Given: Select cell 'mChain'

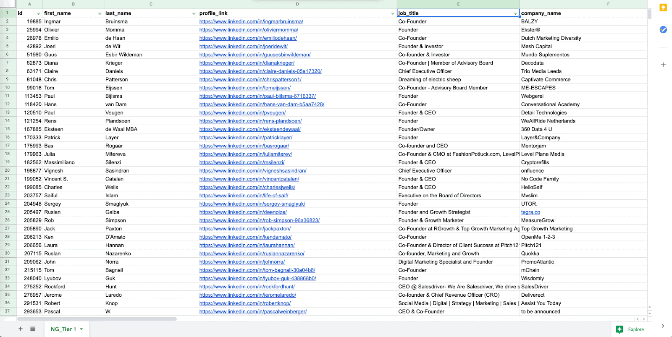Looking at the screenshot, I should [583, 270].
